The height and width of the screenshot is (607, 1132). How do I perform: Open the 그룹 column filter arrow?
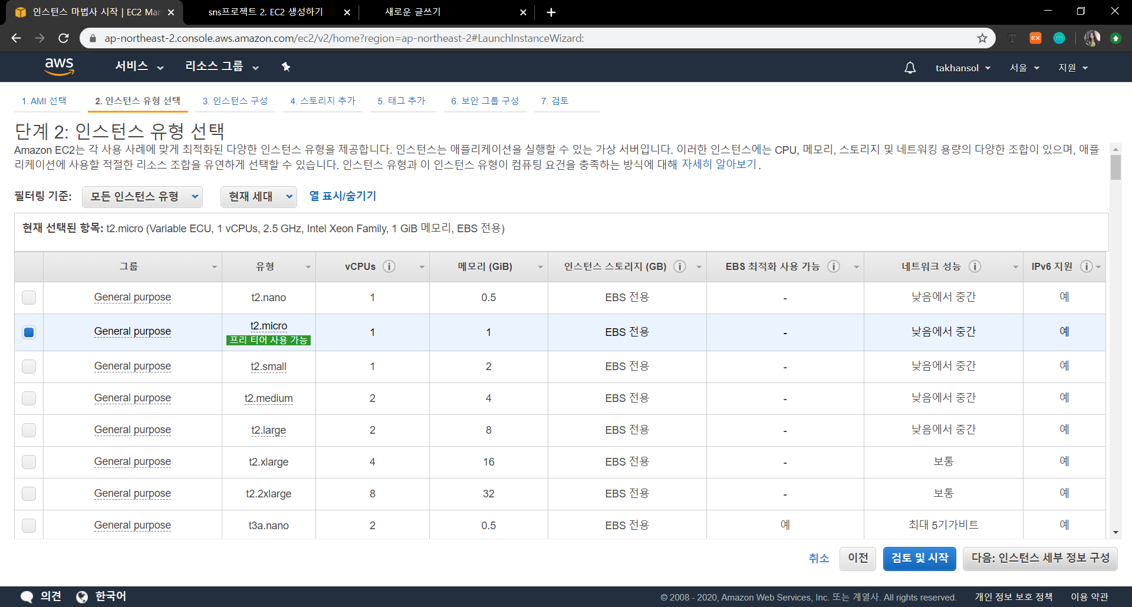214,267
